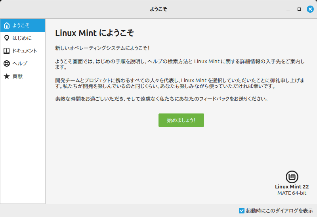Click the Linux Mint logo
317x217 pixels.
click(x=292, y=177)
